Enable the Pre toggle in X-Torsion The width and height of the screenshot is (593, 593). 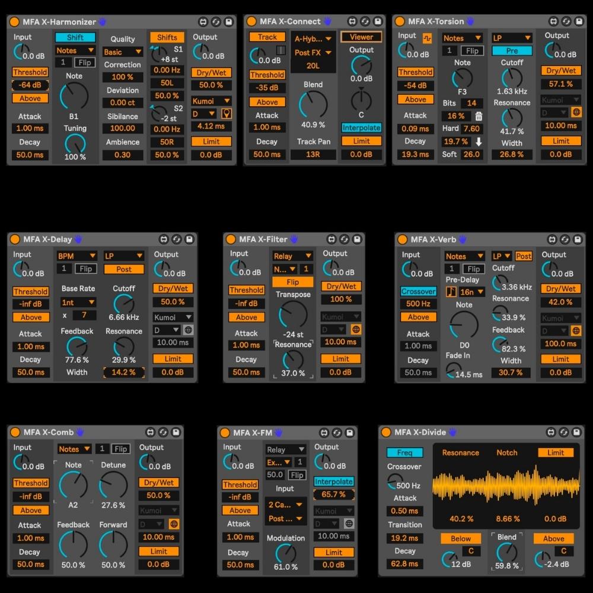511,50
